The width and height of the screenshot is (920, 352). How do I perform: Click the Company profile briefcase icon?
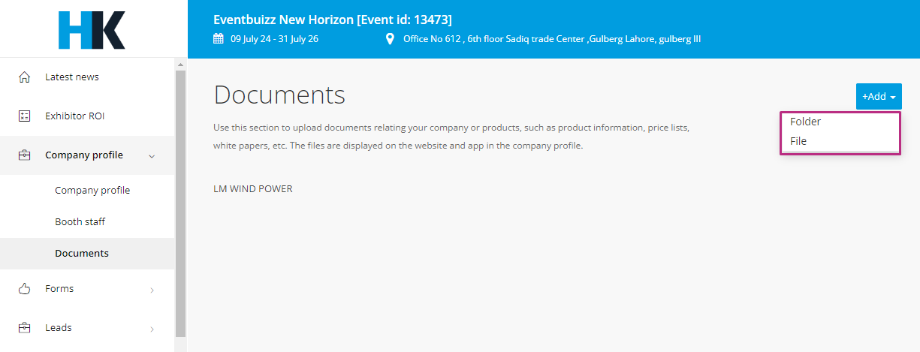[x=24, y=155]
